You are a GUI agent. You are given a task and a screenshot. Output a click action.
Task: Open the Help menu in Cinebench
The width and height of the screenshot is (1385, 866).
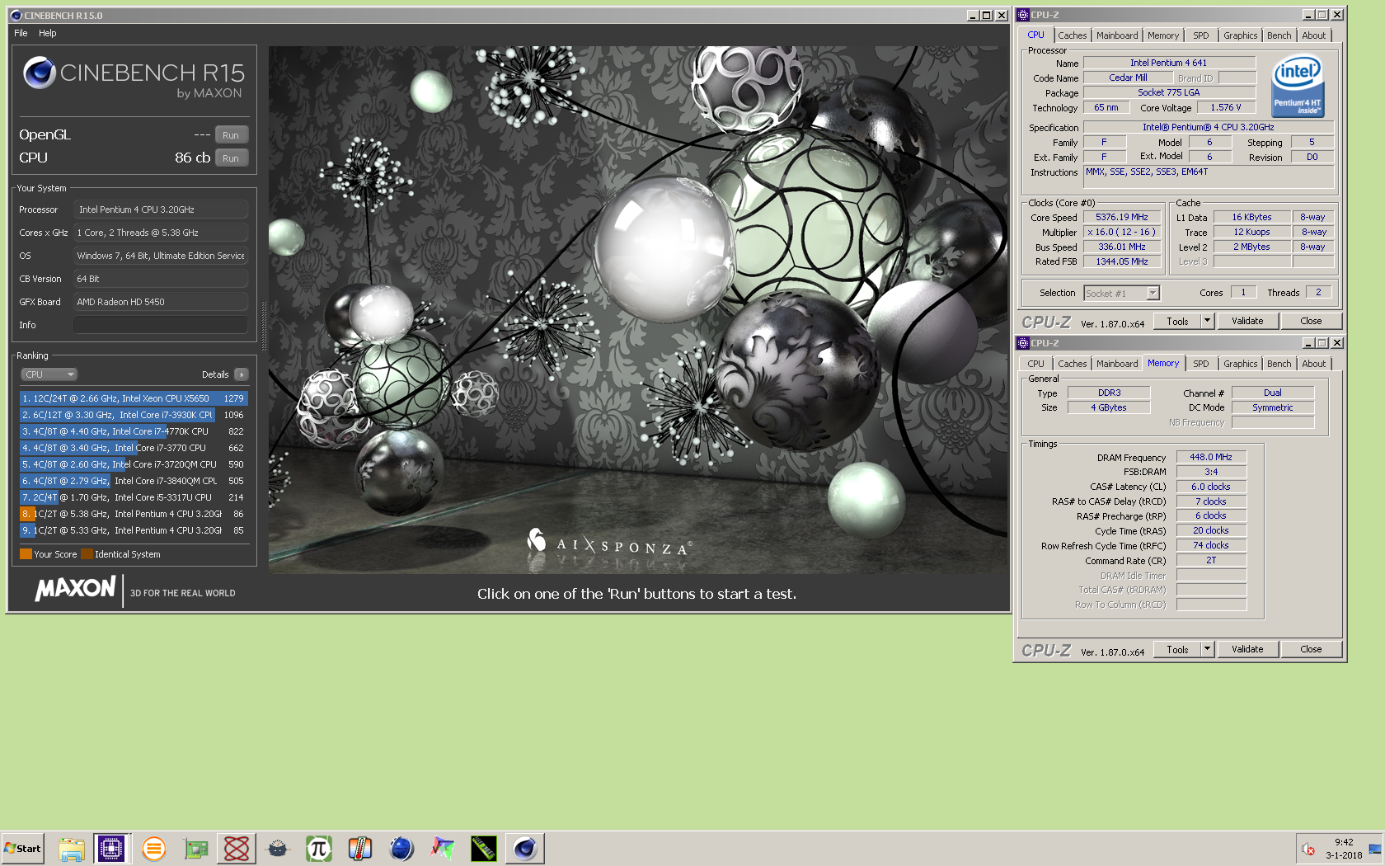tap(48, 33)
